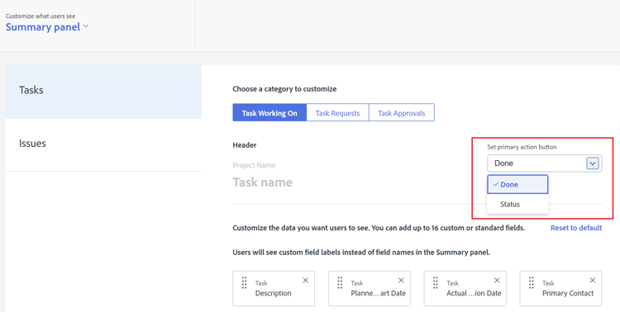Remove the Planned Start Date field tile
620x312 pixels.
(x=401, y=281)
